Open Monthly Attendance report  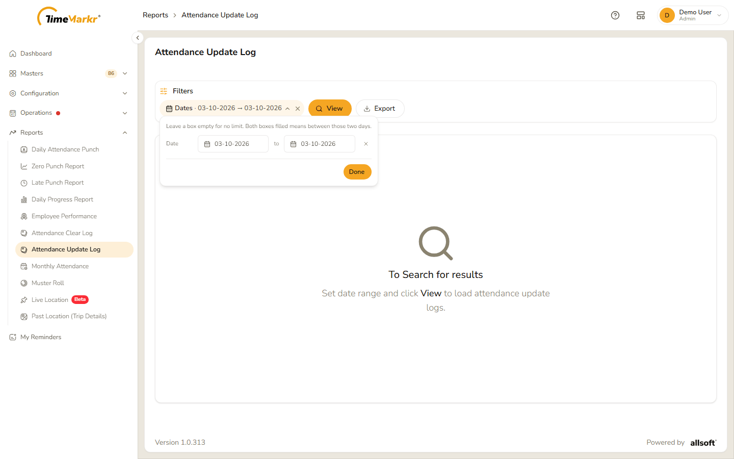(74, 266)
